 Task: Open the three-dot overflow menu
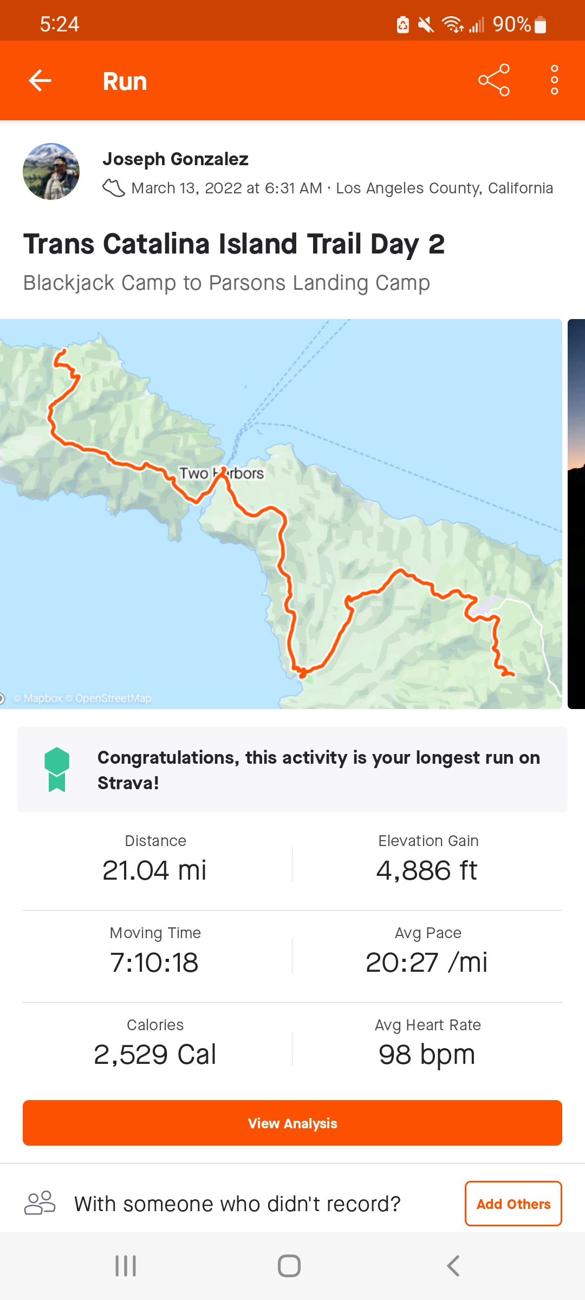554,80
